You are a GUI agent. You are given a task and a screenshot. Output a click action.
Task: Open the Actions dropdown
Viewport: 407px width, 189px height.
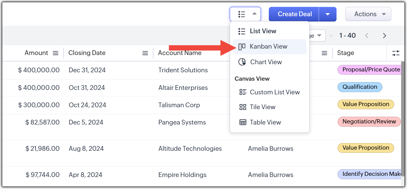point(368,14)
